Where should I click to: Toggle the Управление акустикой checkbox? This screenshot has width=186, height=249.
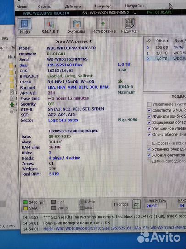[x=149, y=104]
